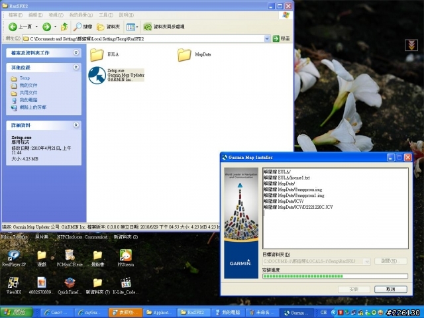Click the greyed 瀏覽 browse button

click(x=391, y=261)
